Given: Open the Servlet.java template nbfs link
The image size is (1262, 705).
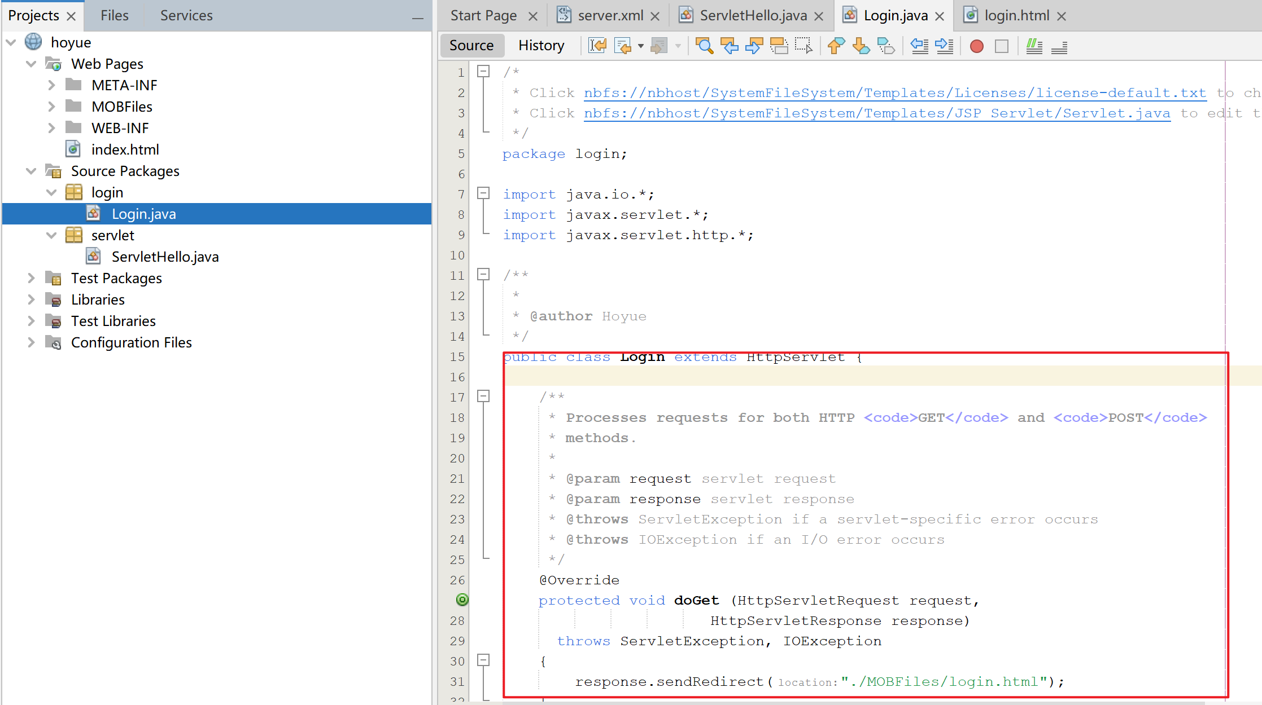Looking at the screenshot, I should pyautogui.click(x=877, y=113).
